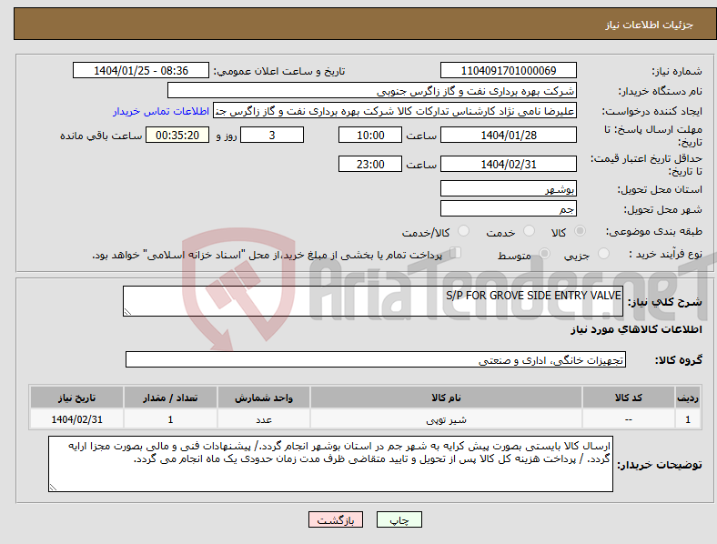Viewport: 717px width, 544px height.
Task: Select the جزیی purchase type radio
Action: click(603, 253)
